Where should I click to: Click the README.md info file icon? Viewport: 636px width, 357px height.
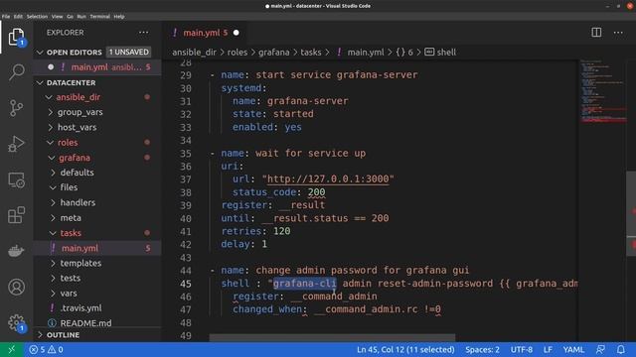[52, 323]
